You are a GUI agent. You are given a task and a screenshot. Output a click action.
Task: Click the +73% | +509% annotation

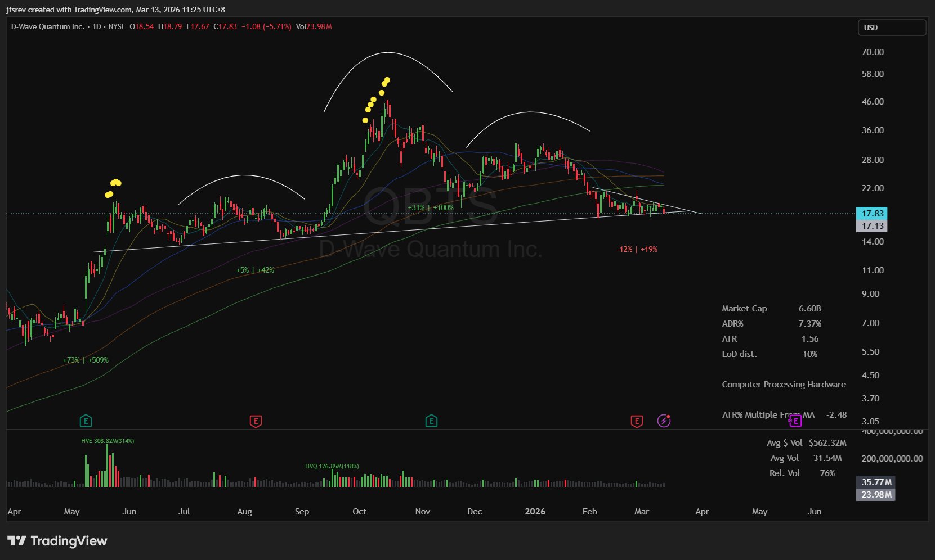point(86,360)
